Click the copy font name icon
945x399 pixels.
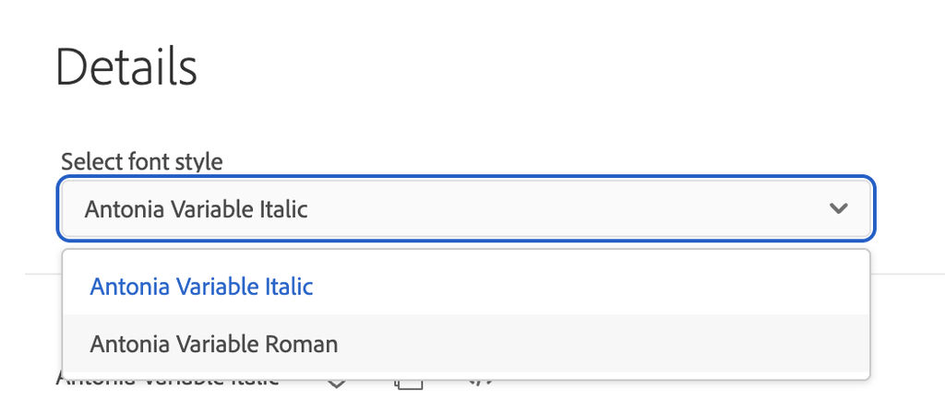409,382
